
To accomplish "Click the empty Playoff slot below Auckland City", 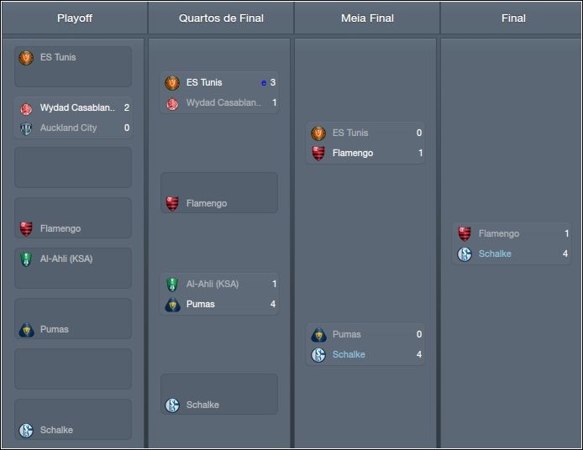I will (73, 167).
